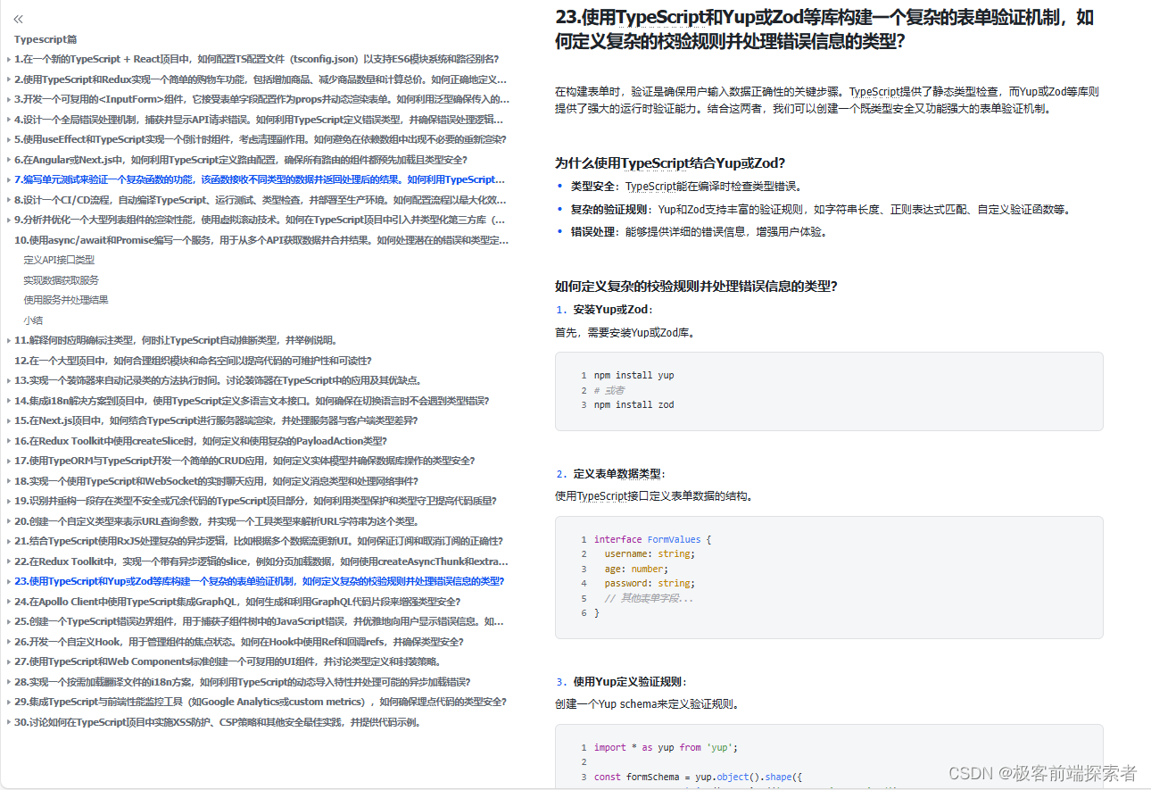Go to outline item 4 about API error handling
This screenshot has height=790, width=1151.
pyautogui.click(x=261, y=120)
